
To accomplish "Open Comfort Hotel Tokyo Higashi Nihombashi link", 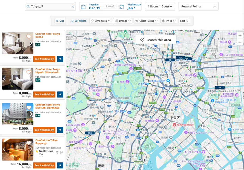I will coord(48,71).
